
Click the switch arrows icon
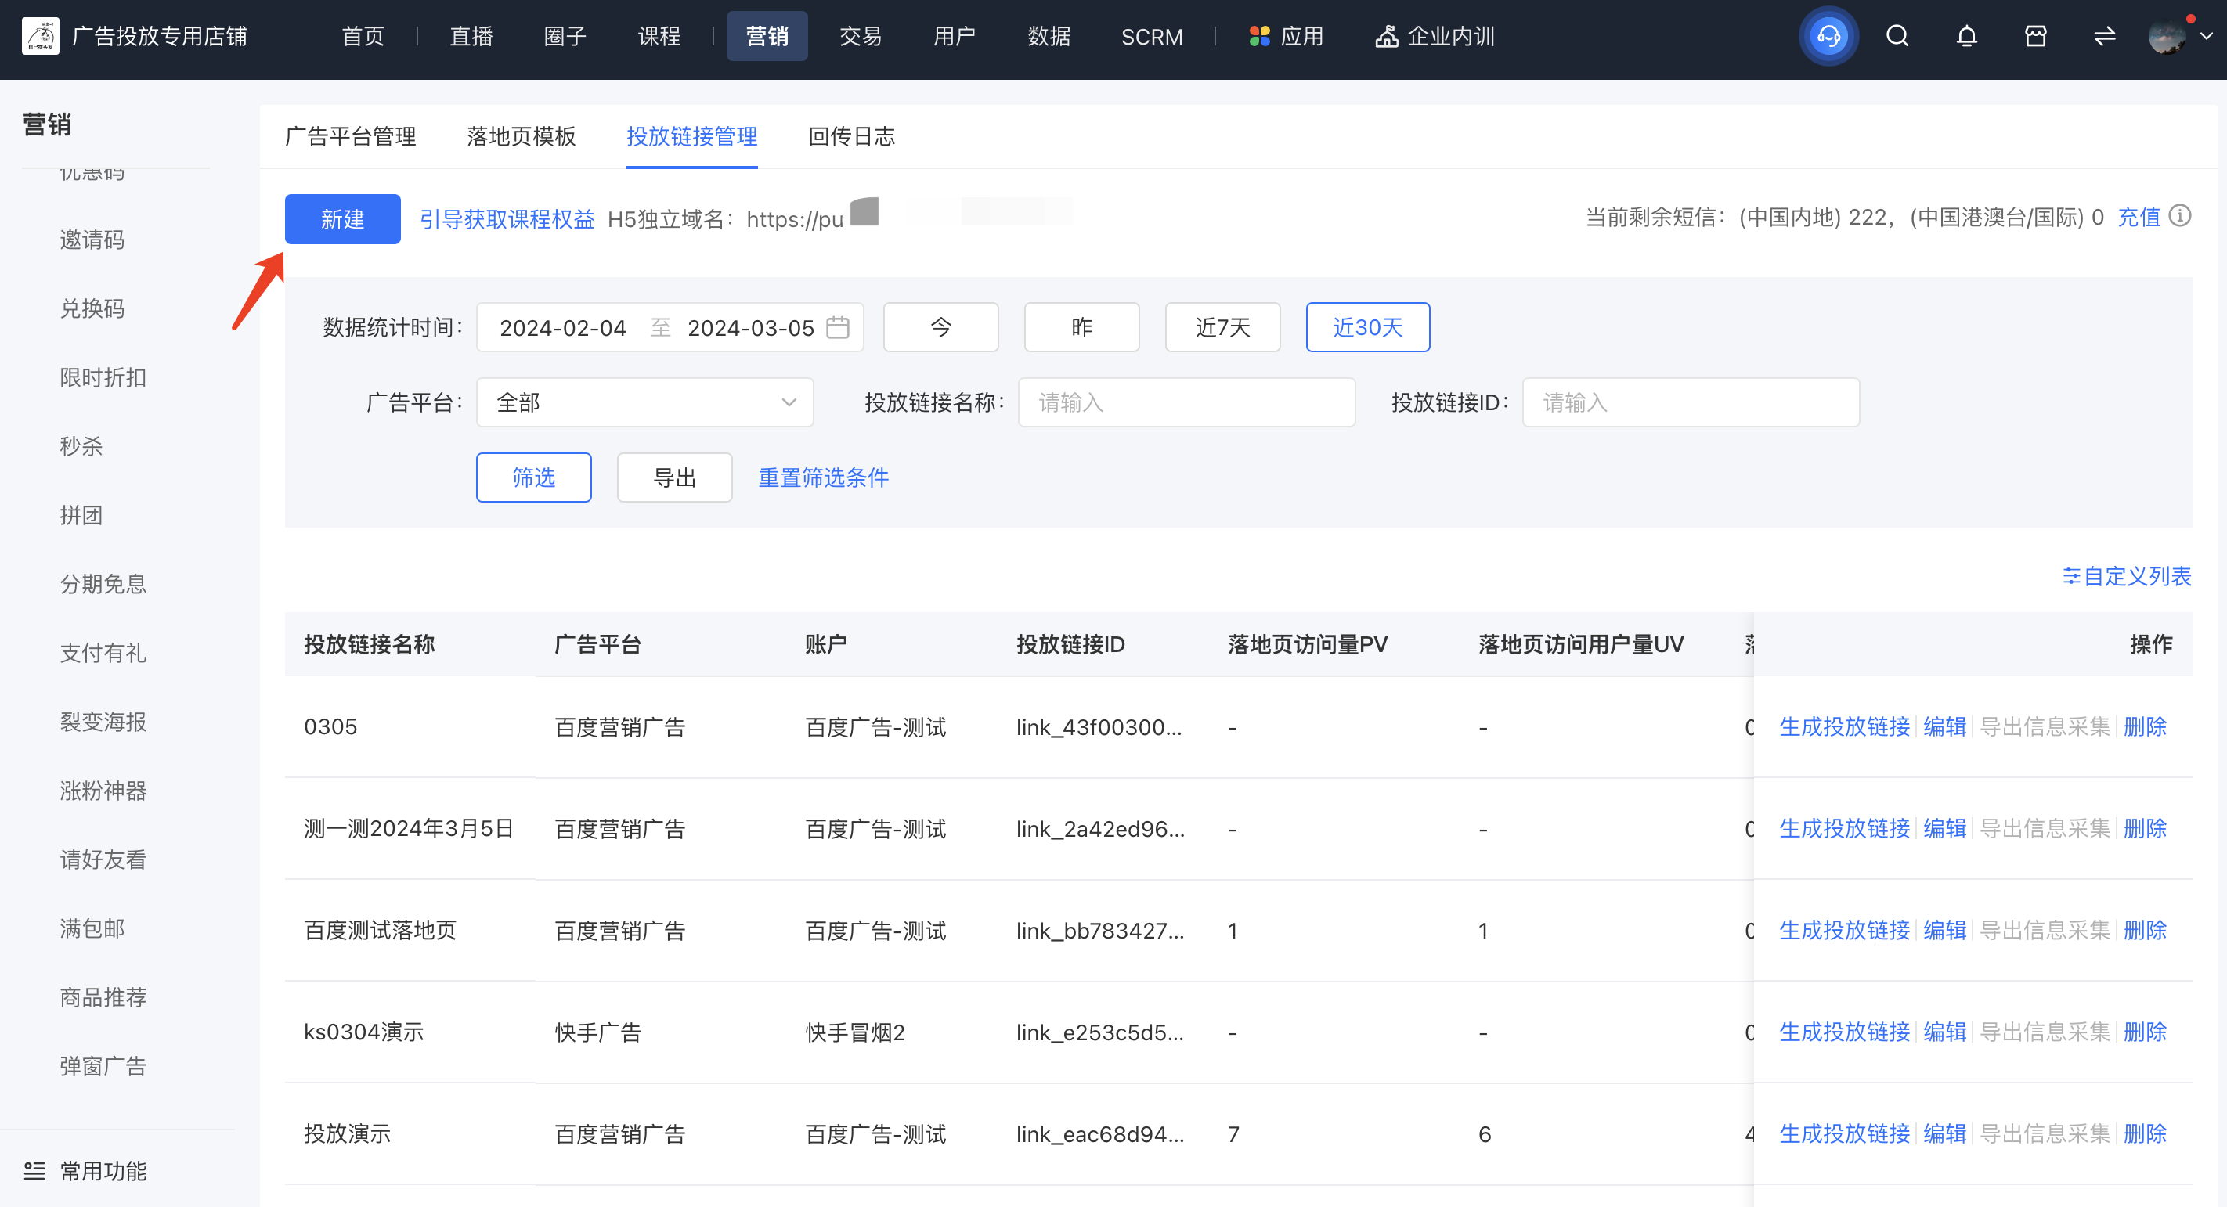click(x=2104, y=36)
